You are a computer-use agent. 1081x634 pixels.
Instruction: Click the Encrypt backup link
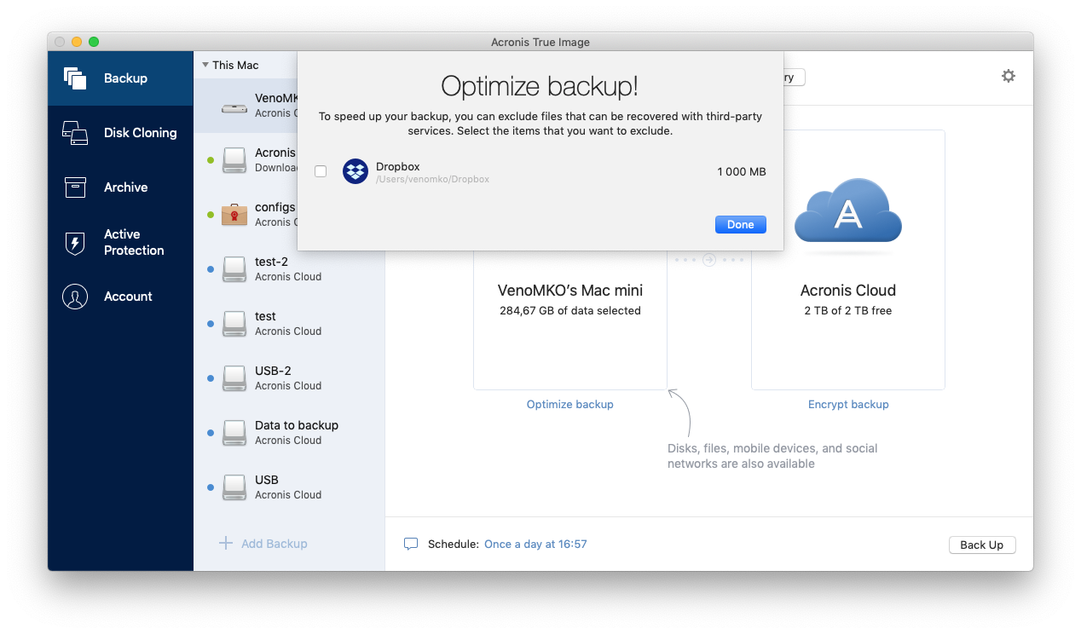(847, 405)
